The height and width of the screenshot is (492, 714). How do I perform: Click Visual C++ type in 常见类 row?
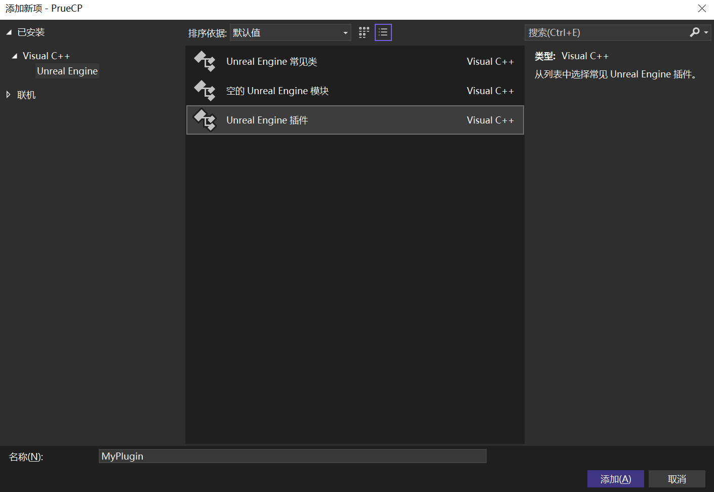point(490,61)
